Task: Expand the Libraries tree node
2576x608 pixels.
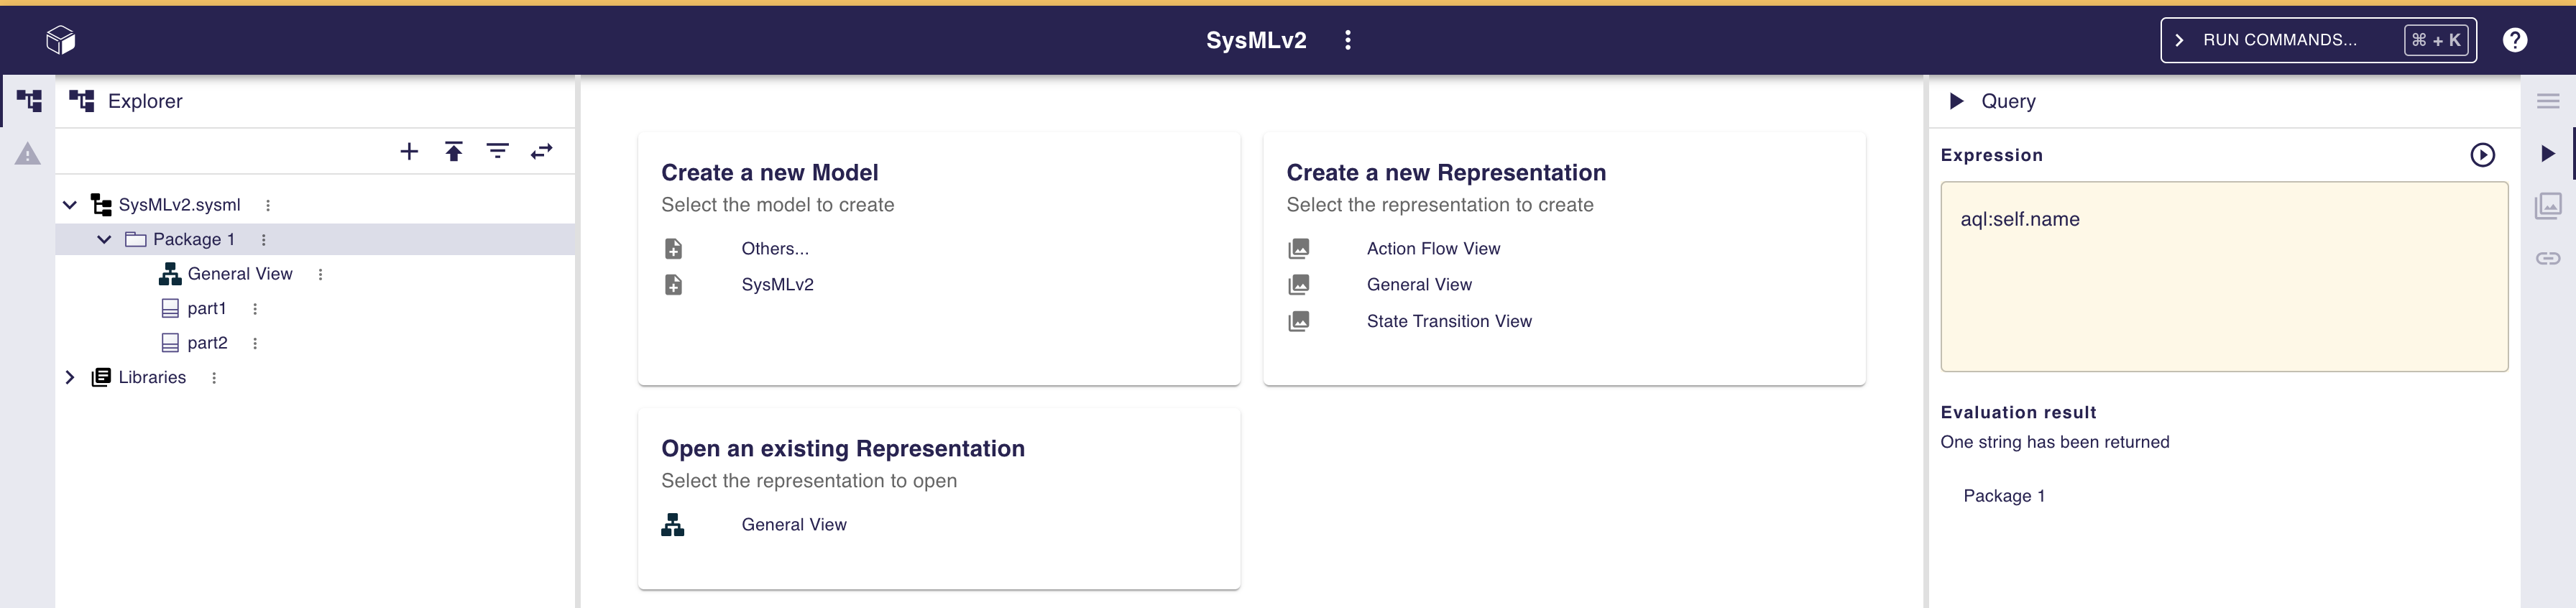Action: (x=70, y=378)
